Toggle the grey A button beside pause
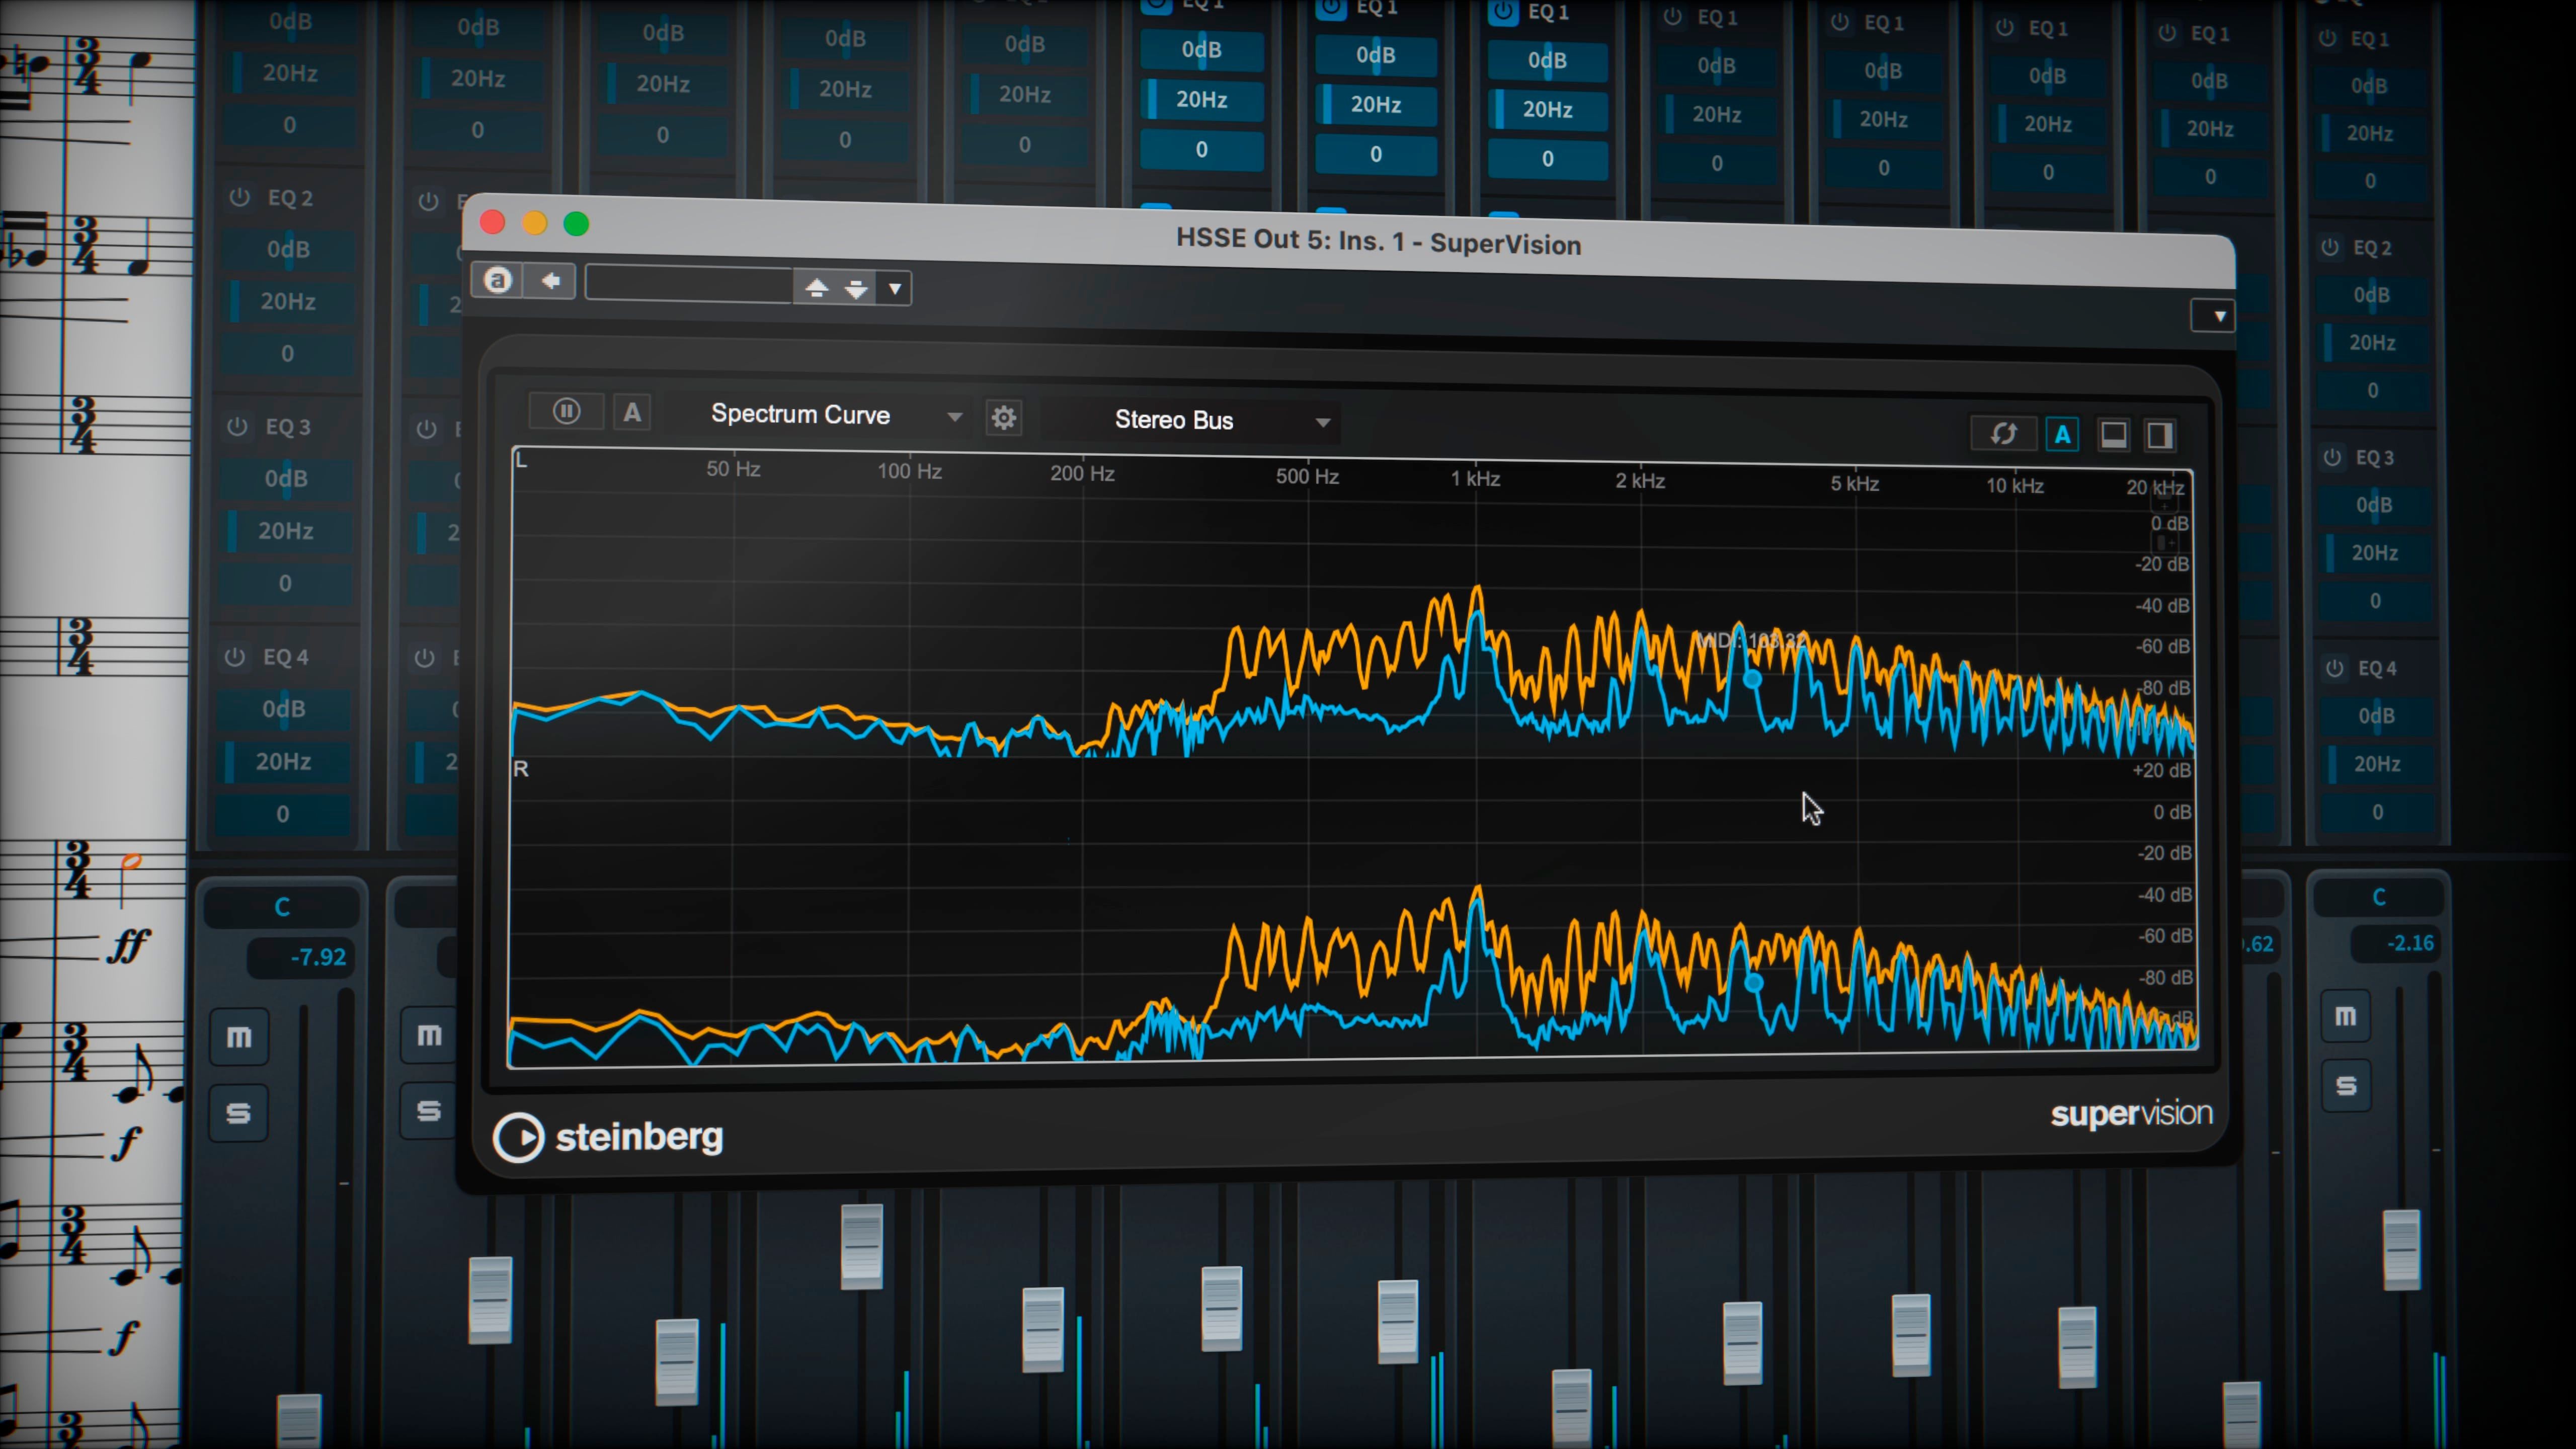 [x=632, y=412]
